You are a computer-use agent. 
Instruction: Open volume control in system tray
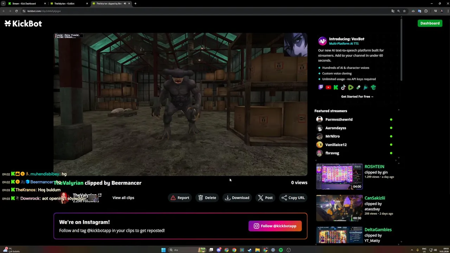click(x=435, y=250)
